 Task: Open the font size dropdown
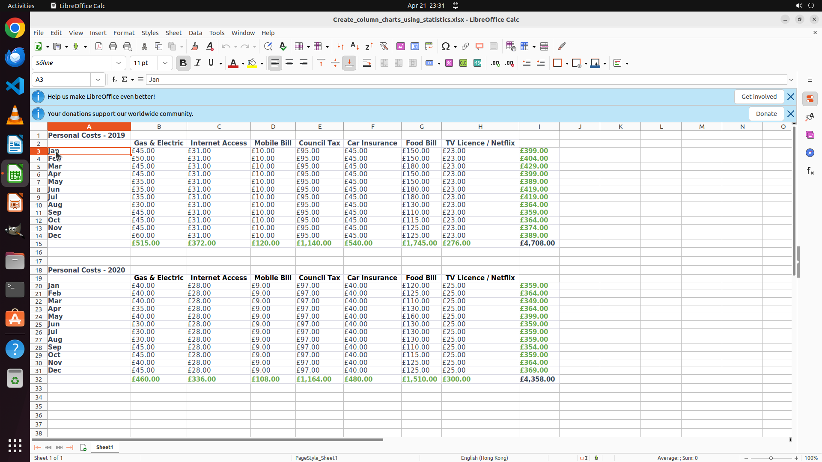click(165, 63)
